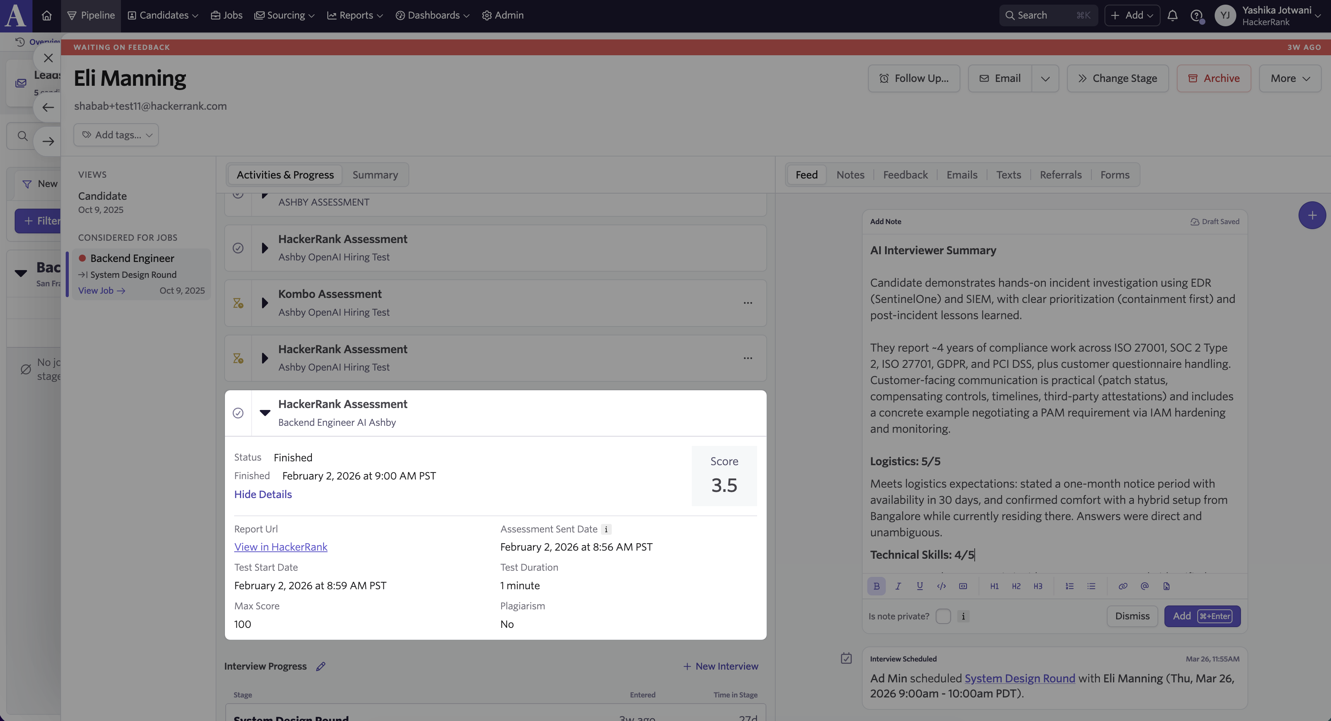The width and height of the screenshot is (1331, 721).
Task: Click the Archive button
Action: [1214, 78]
